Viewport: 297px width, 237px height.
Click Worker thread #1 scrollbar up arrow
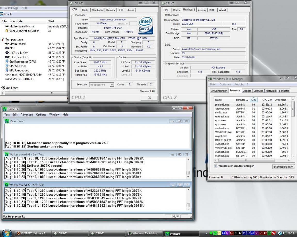coord(188,160)
